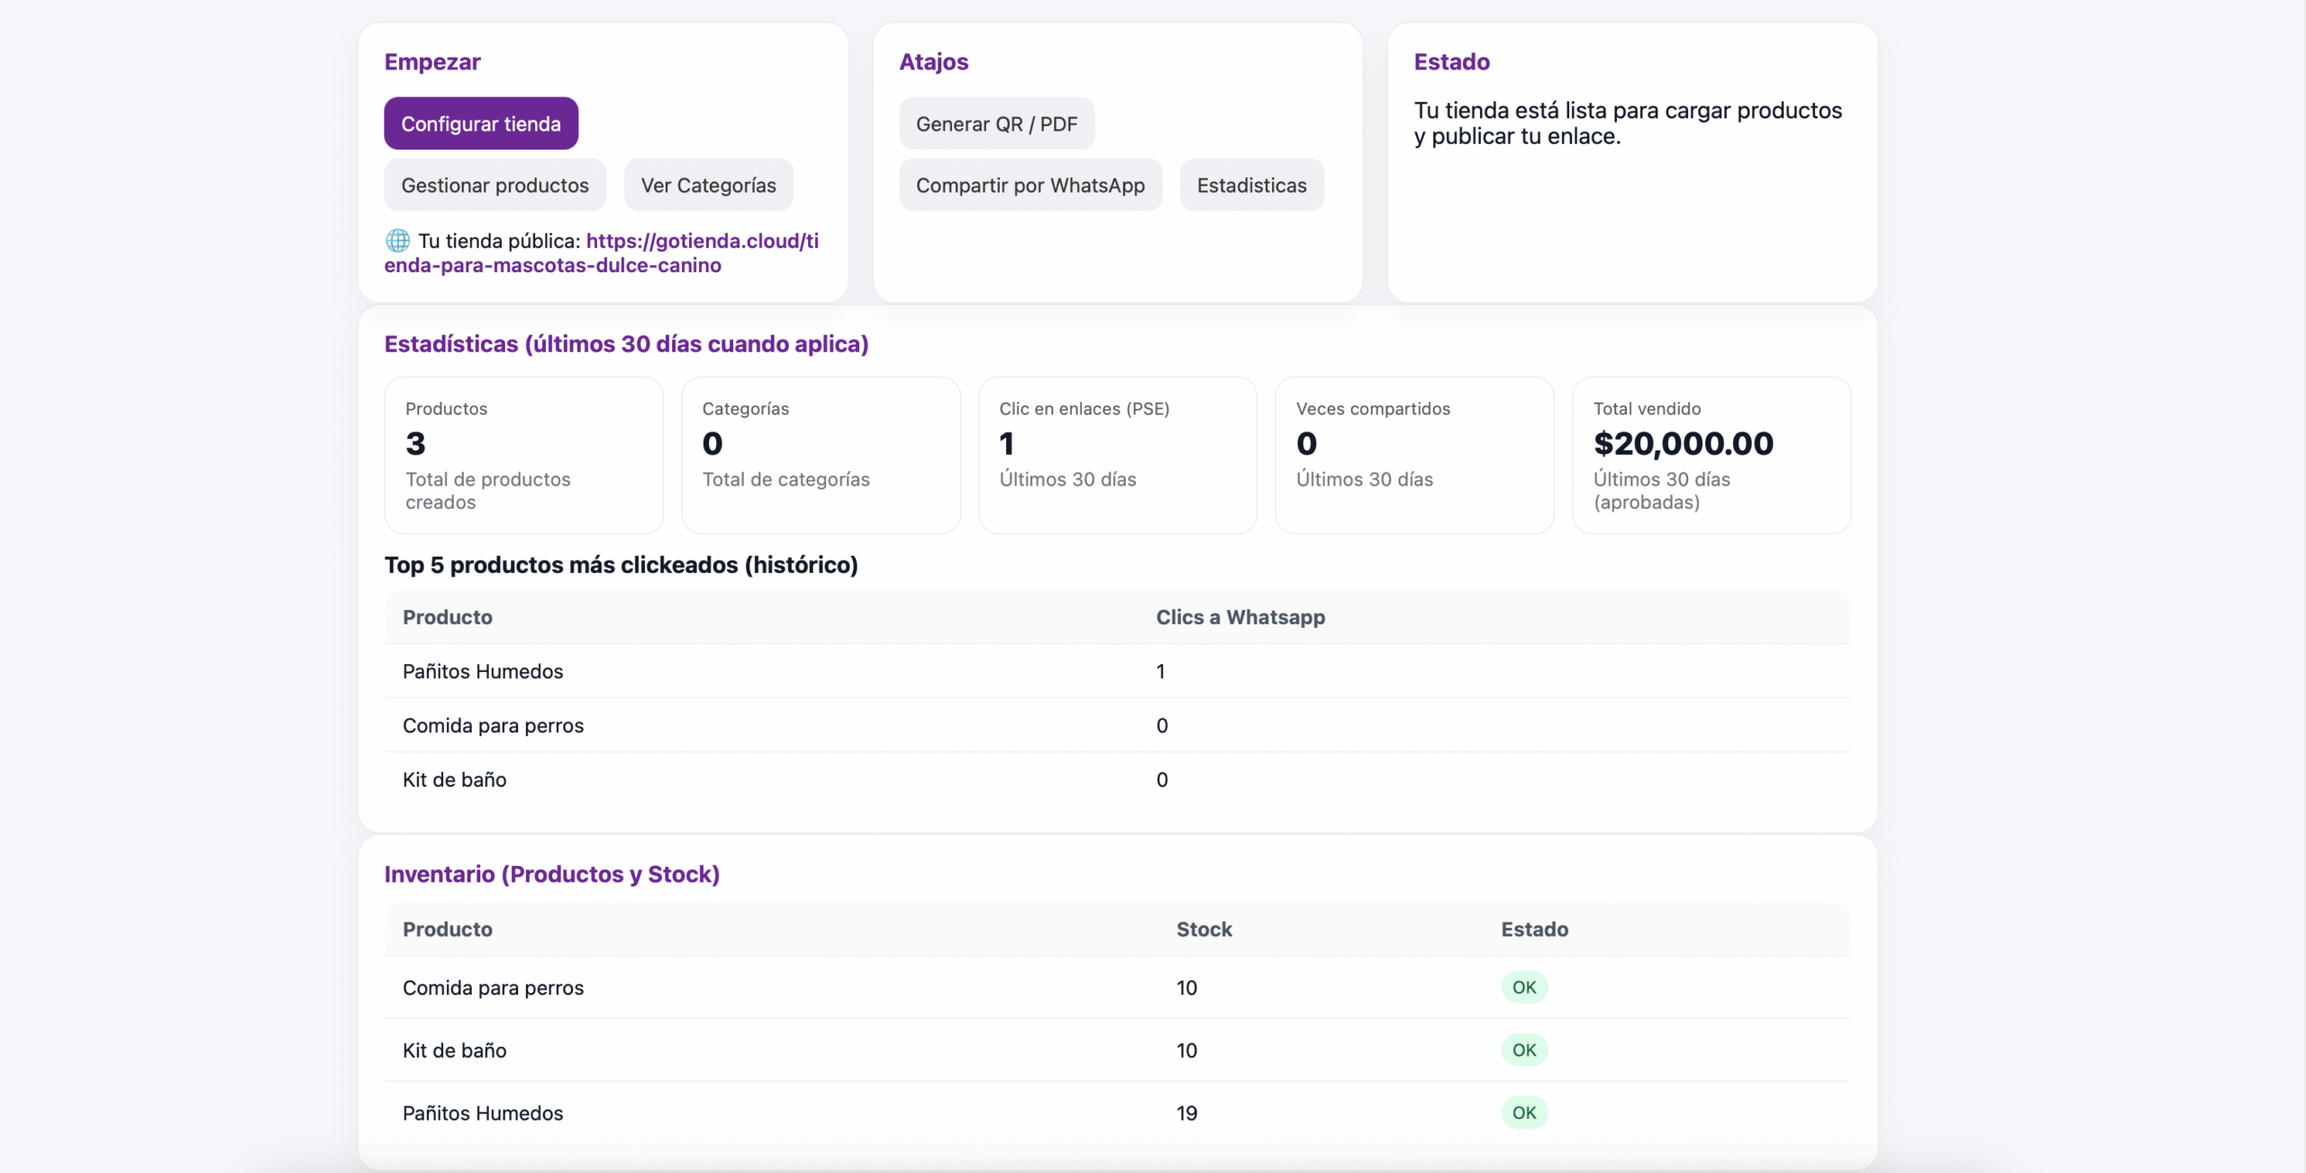Image resolution: width=2306 pixels, height=1173 pixels.
Task: Click OK badge on Pañitos Humedos inventory row
Action: tap(1524, 1113)
